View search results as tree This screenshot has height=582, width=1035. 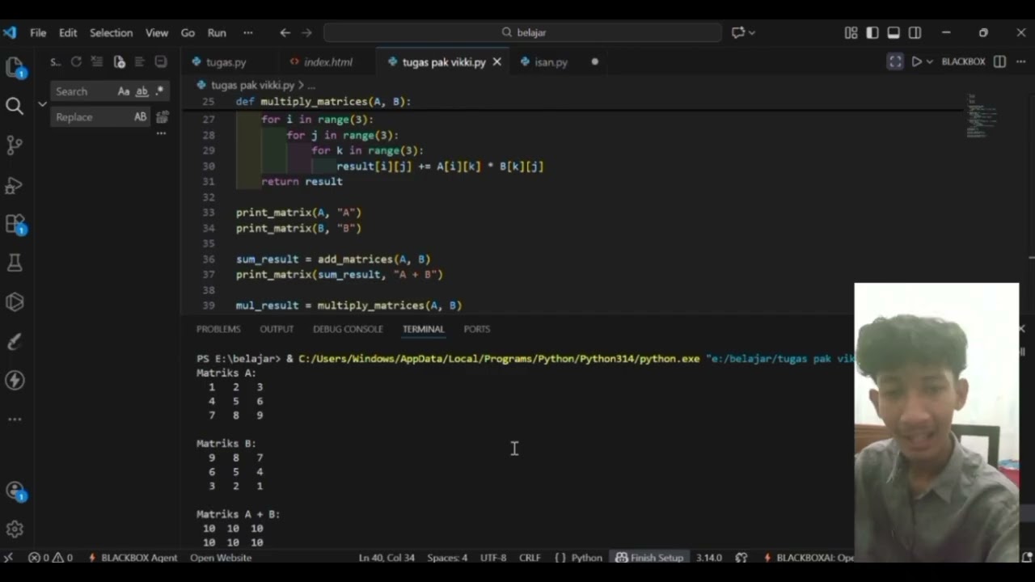pyautogui.click(x=140, y=61)
